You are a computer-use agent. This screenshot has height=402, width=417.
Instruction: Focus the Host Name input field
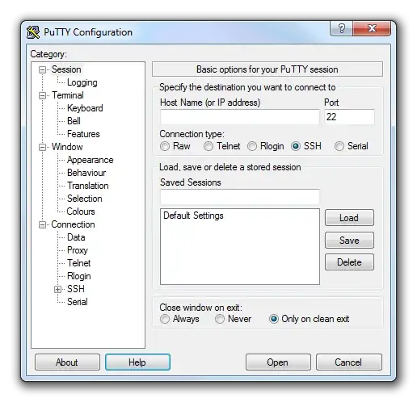click(240, 117)
